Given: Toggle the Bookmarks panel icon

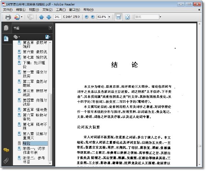Looking at the screenshot, I should (6, 39).
